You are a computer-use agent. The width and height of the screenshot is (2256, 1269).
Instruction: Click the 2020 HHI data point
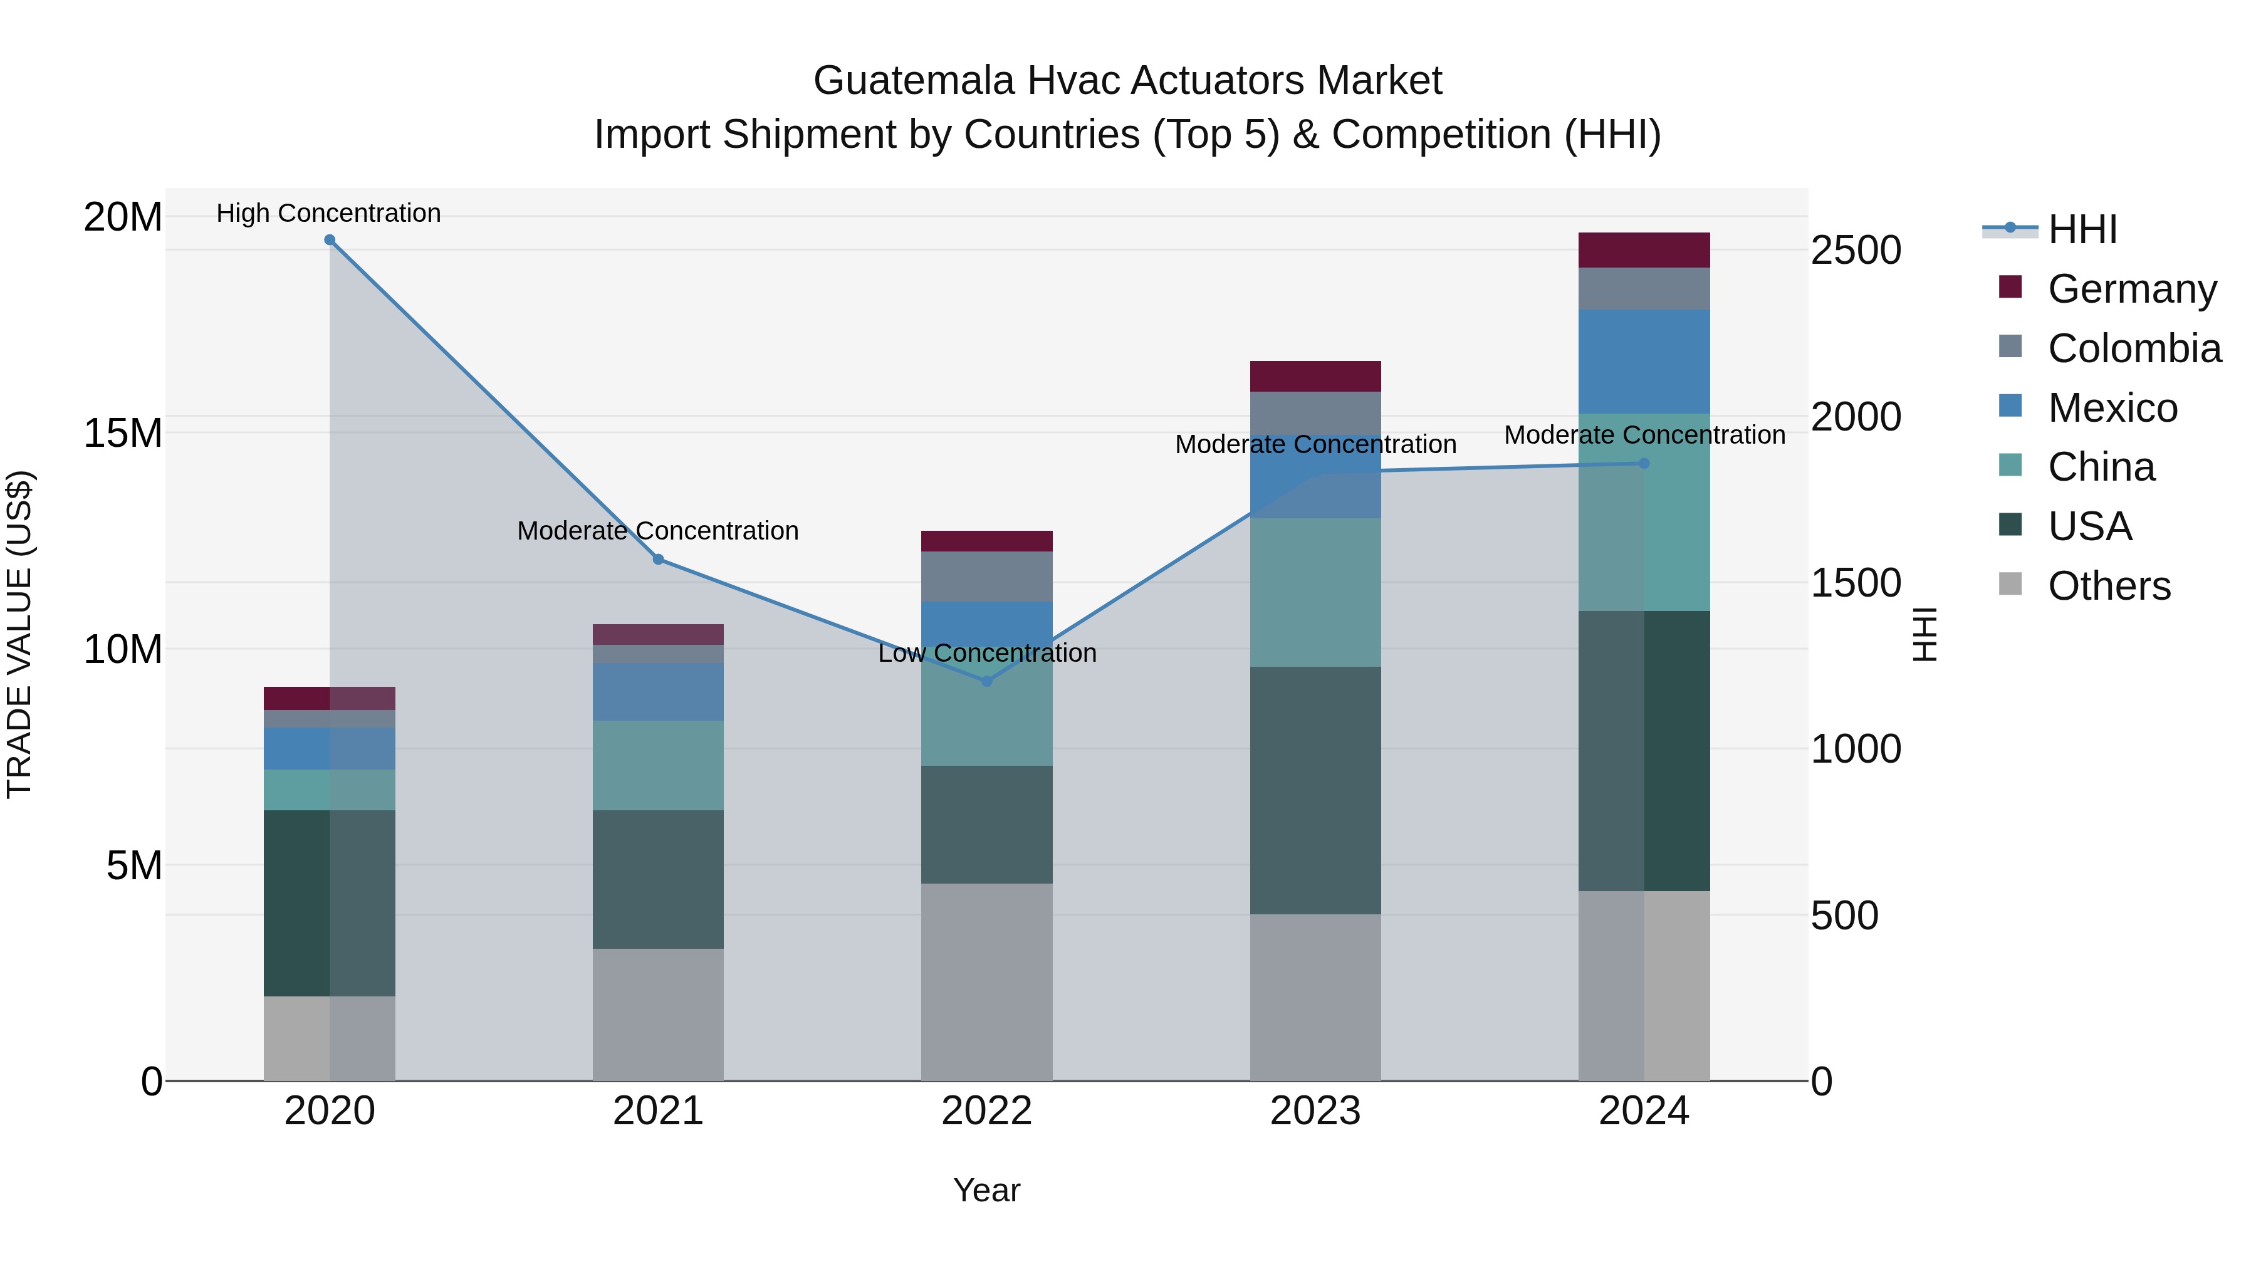[x=330, y=240]
